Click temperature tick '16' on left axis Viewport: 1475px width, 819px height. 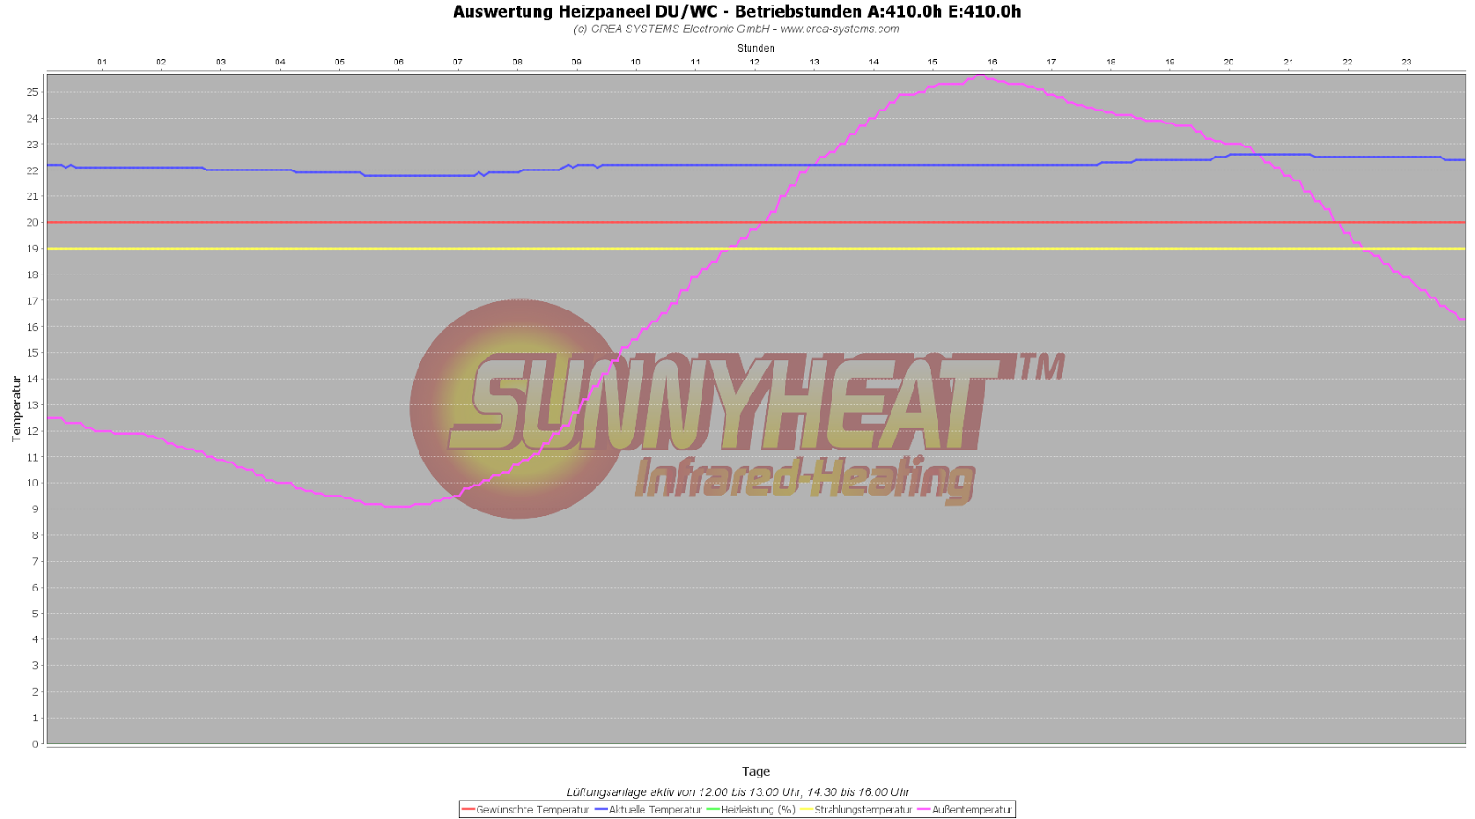coord(32,327)
